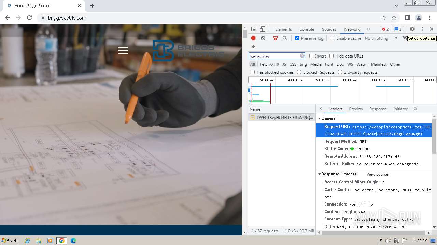Open the Preview tab
The width and height of the screenshot is (437, 245).
click(356, 109)
